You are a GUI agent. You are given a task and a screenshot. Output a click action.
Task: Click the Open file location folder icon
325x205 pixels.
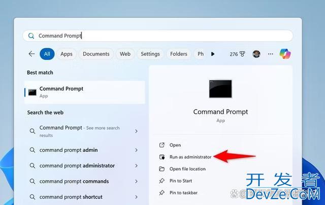[161, 169]
